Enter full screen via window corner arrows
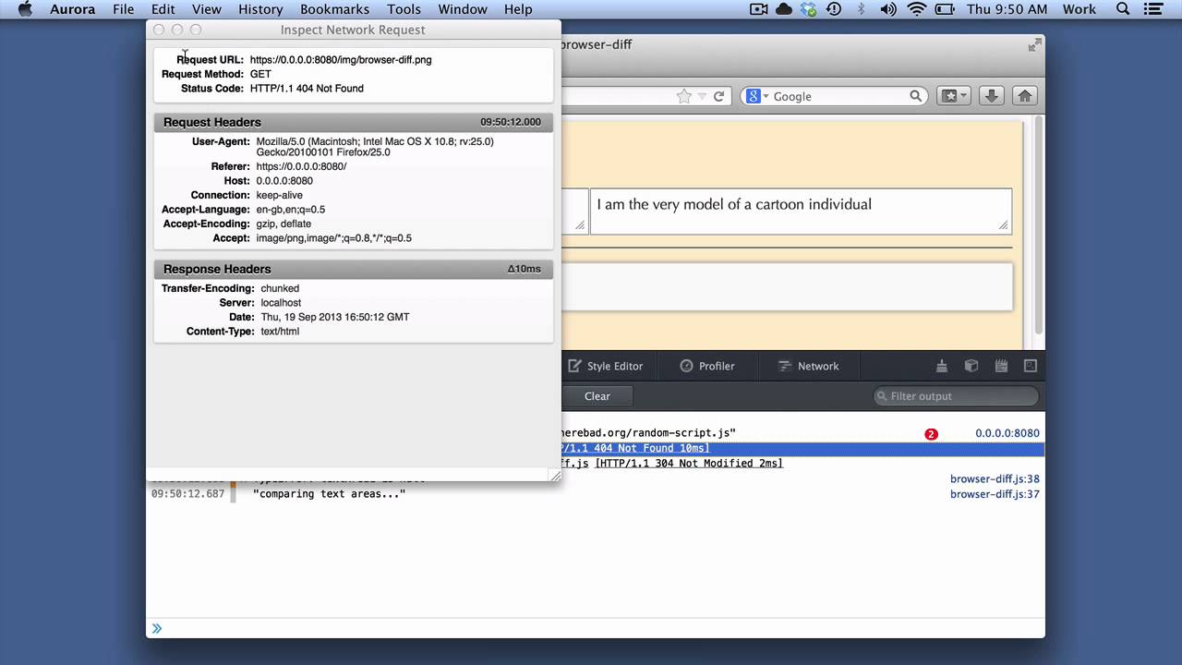 click(1034, 44)
